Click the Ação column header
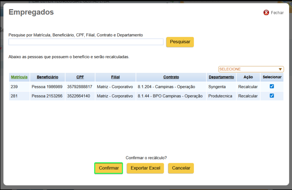 [x=248, y=77]
